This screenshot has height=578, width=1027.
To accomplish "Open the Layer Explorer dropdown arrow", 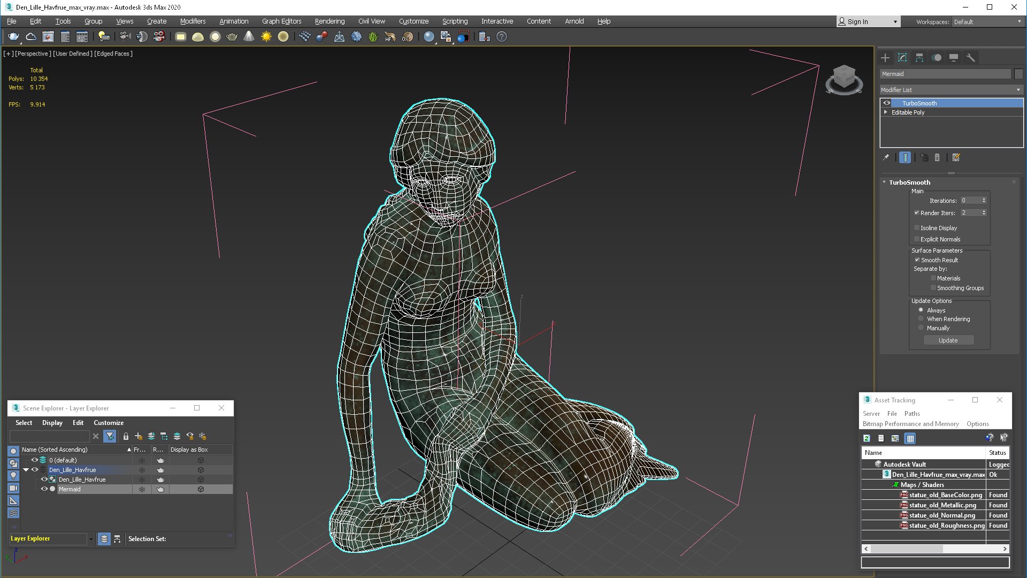I will (x=91, y=539).
